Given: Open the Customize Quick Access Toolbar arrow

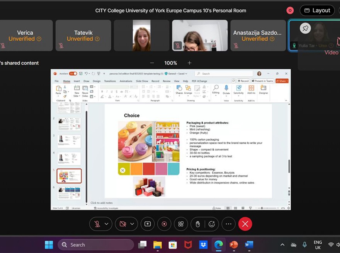Looking at the screenshot, I should (x=104, y=74).
